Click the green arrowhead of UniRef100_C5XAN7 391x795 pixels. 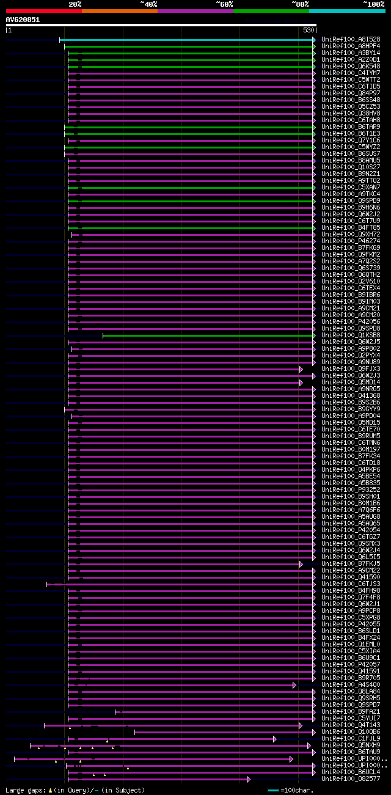click(x=314, y=187)
